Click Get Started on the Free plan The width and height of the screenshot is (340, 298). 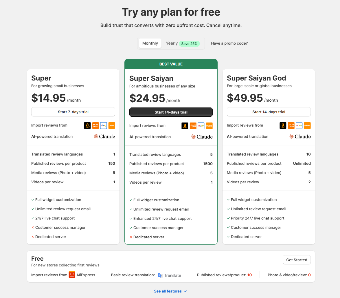pos(297,260)
